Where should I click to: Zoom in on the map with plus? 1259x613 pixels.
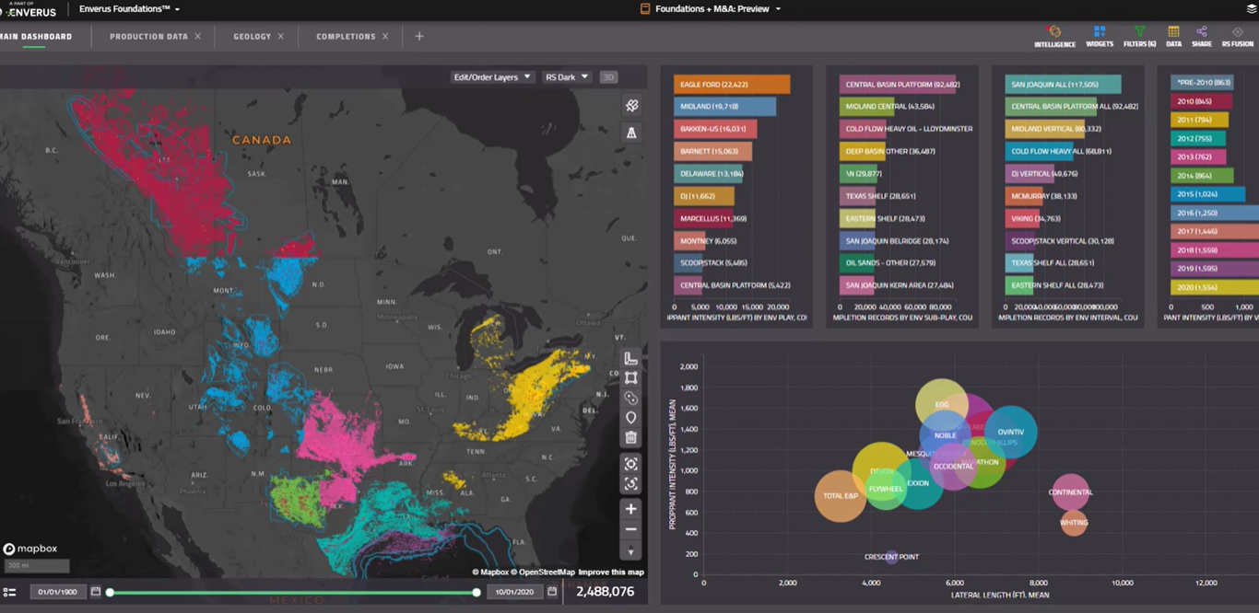[631, 509]
